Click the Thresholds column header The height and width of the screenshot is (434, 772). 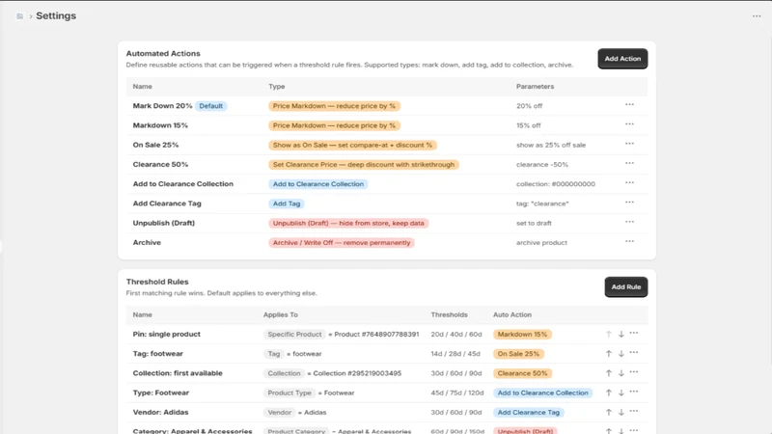[449, 314]
